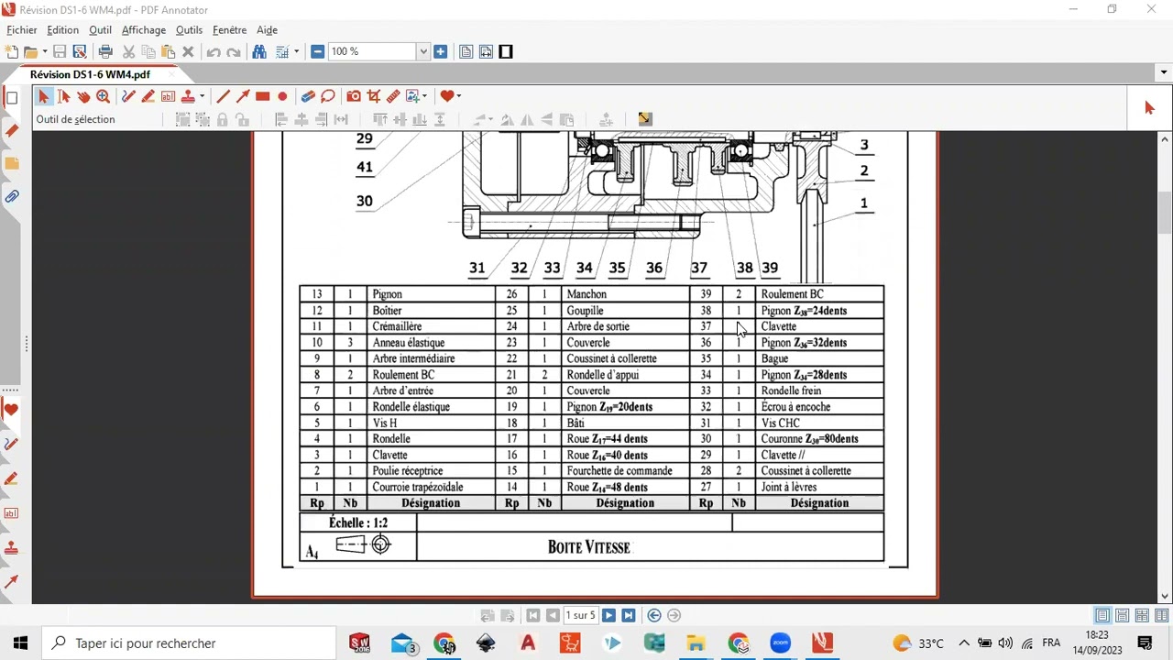
Task: Open the Fenêtre menu
Action: pos(229,30)
